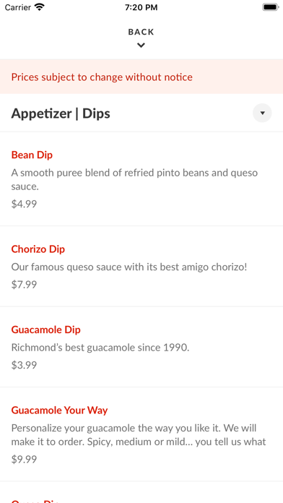Screen dimensions: 283x503
Task: Click the Personalize your guacamole description
Action: point(139,435)
